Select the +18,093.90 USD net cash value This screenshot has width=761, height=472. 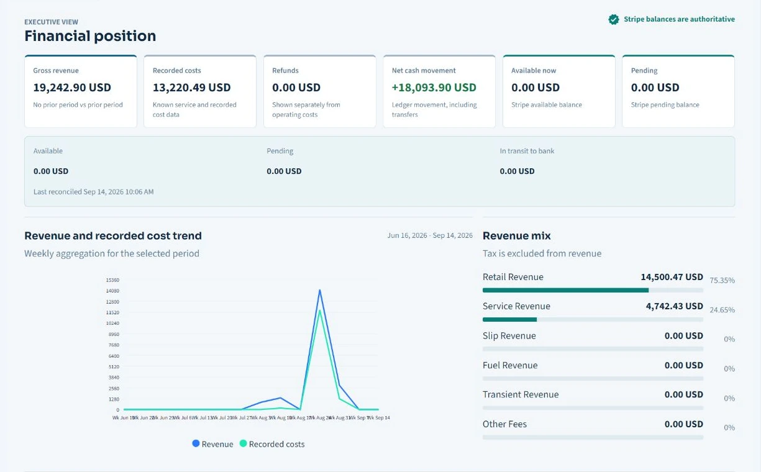[434, 88]
